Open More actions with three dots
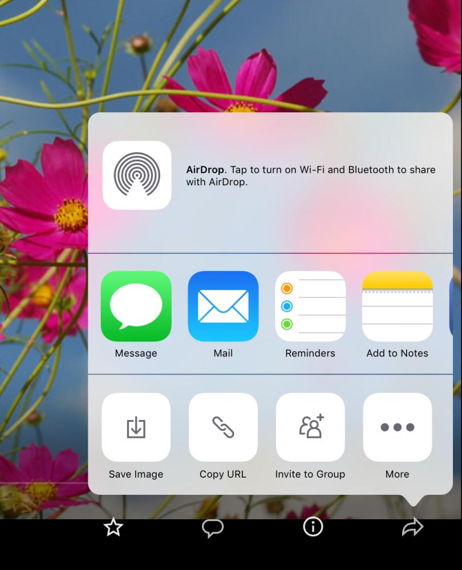The image size is (462, 570). tap(397, 427)
